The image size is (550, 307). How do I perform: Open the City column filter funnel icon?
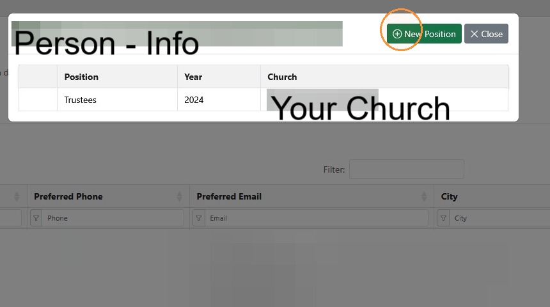click(443, 218)
